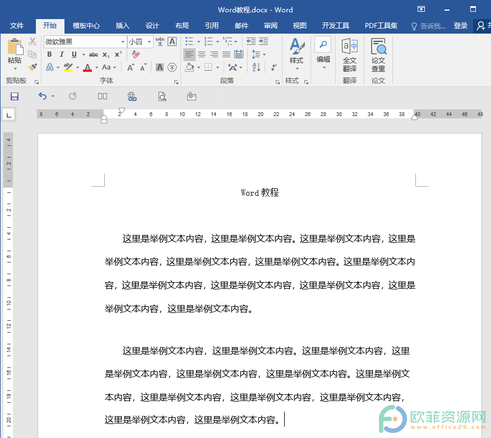This screenshot has width=491, height=438.
Task: Click the phonetic guide (wén) icon
Action: click(160, 42)
